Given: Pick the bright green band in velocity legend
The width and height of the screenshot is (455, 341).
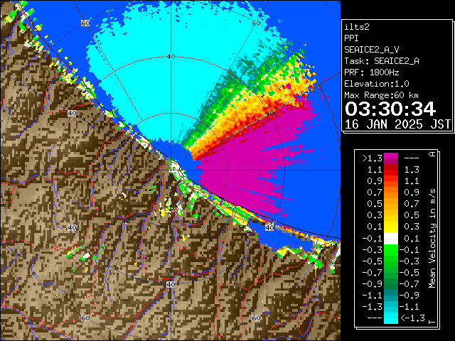Looking at the screenshot, I should (x=391, y=250).
